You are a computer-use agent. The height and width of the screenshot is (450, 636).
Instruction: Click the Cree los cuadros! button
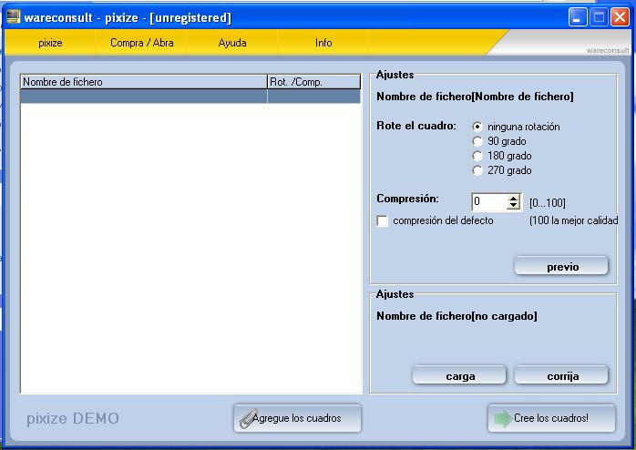(551, 418)
